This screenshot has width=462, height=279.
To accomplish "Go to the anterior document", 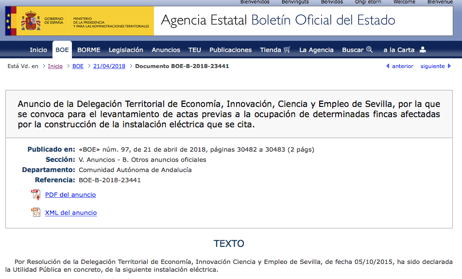I will [402, 66].
